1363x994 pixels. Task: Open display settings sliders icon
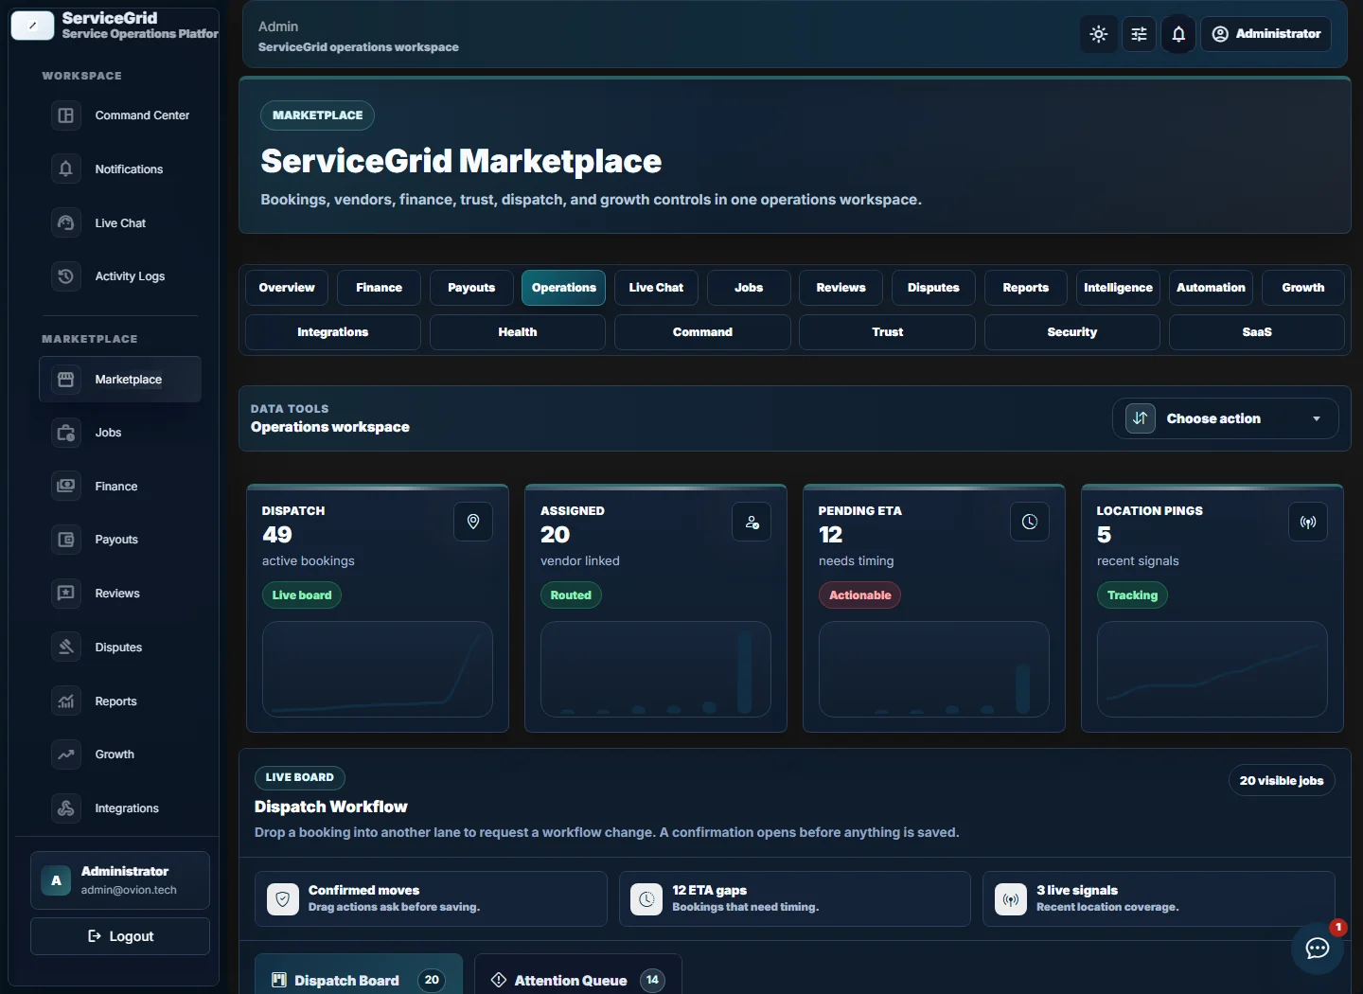coord(1140,34)
